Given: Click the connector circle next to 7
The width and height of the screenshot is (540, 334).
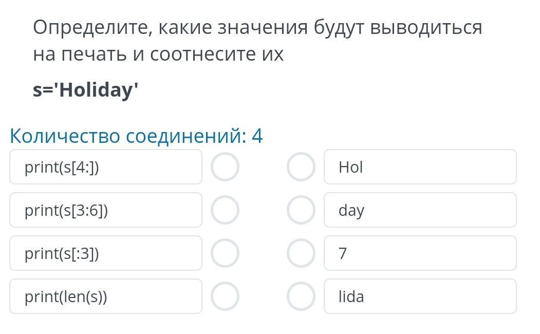Looking at the screenshot, I should pyautogui.click(x=301, y=253).
